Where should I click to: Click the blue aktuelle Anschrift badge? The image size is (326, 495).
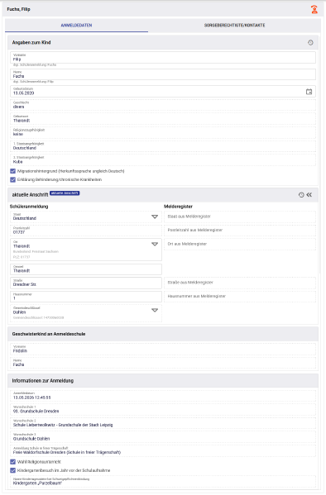click(65, 193)
